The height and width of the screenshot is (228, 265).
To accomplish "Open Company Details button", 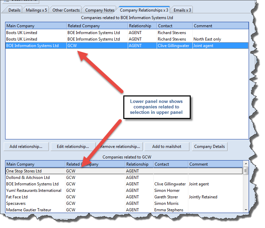I will pos(209,147).
